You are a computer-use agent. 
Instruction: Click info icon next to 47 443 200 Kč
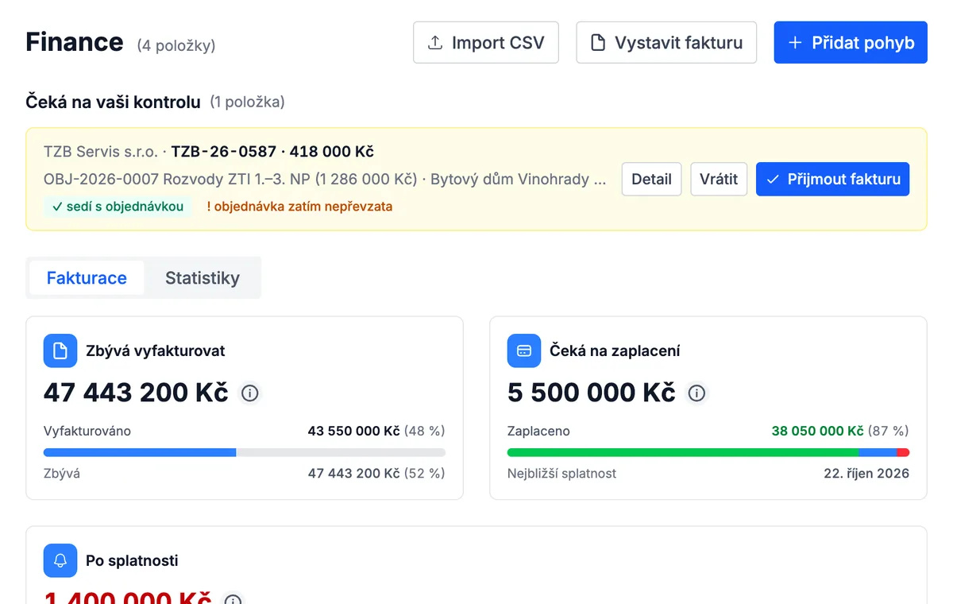coord(250,393)
